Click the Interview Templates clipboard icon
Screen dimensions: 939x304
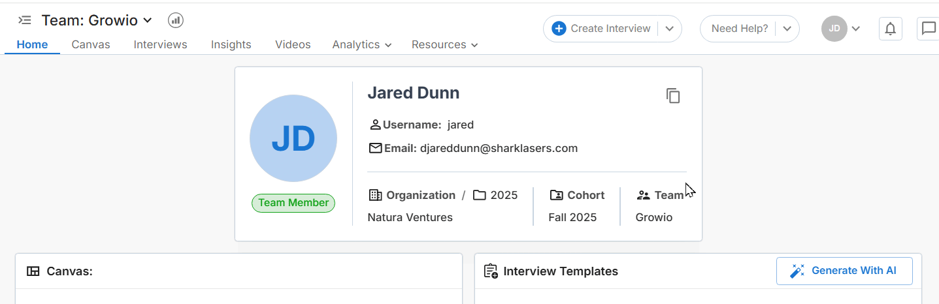pos(491,271)
